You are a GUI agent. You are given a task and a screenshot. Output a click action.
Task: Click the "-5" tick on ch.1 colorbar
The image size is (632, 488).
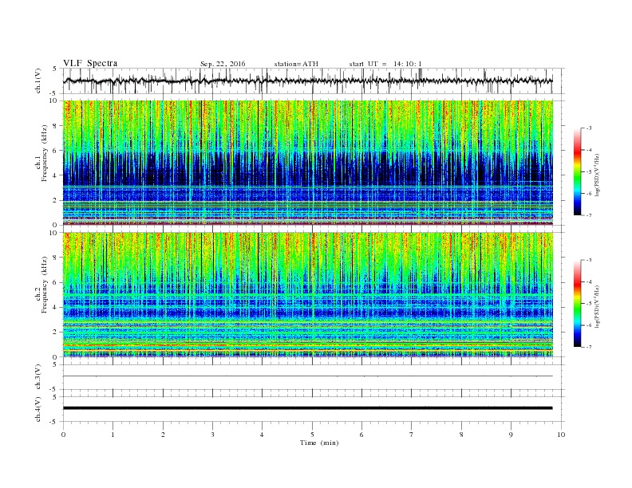(589, 172)
